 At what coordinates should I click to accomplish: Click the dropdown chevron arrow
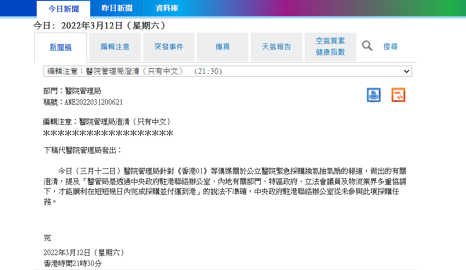pyautogui.click(x=406, y=71)
